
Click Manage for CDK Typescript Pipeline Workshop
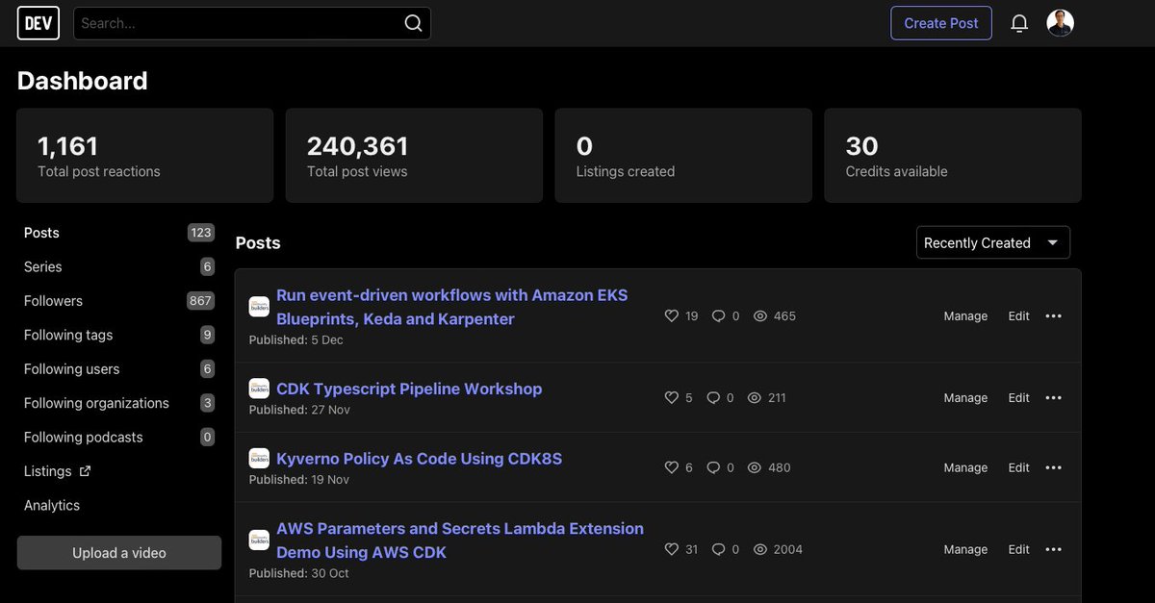965,397
